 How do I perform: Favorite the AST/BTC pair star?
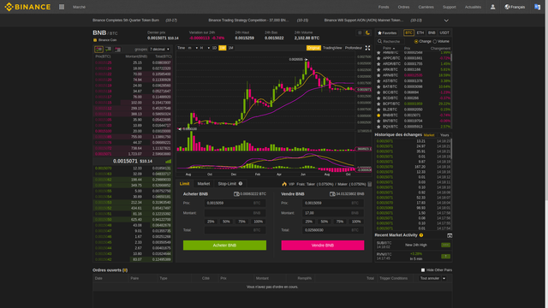(x=378, y=81)
